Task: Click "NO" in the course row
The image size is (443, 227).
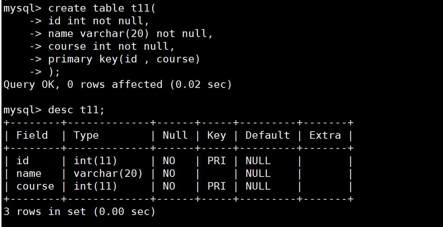Action: point(169,186)
